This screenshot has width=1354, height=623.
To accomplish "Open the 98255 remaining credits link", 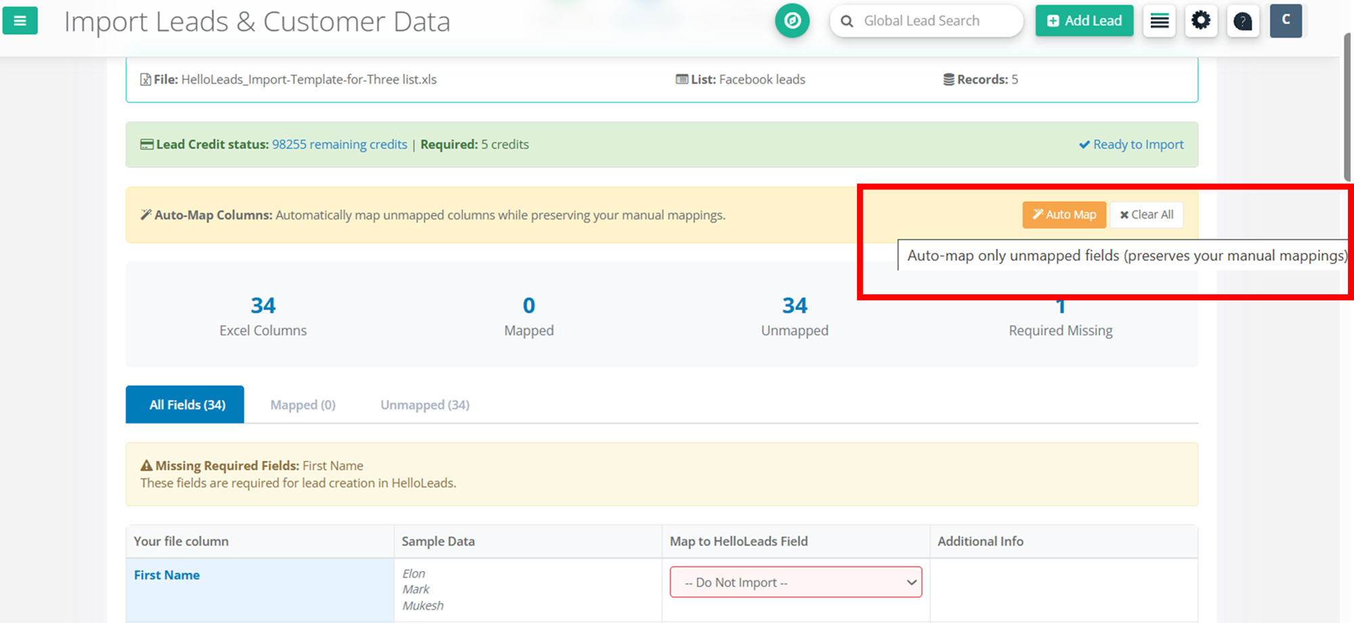I will 339,145.
